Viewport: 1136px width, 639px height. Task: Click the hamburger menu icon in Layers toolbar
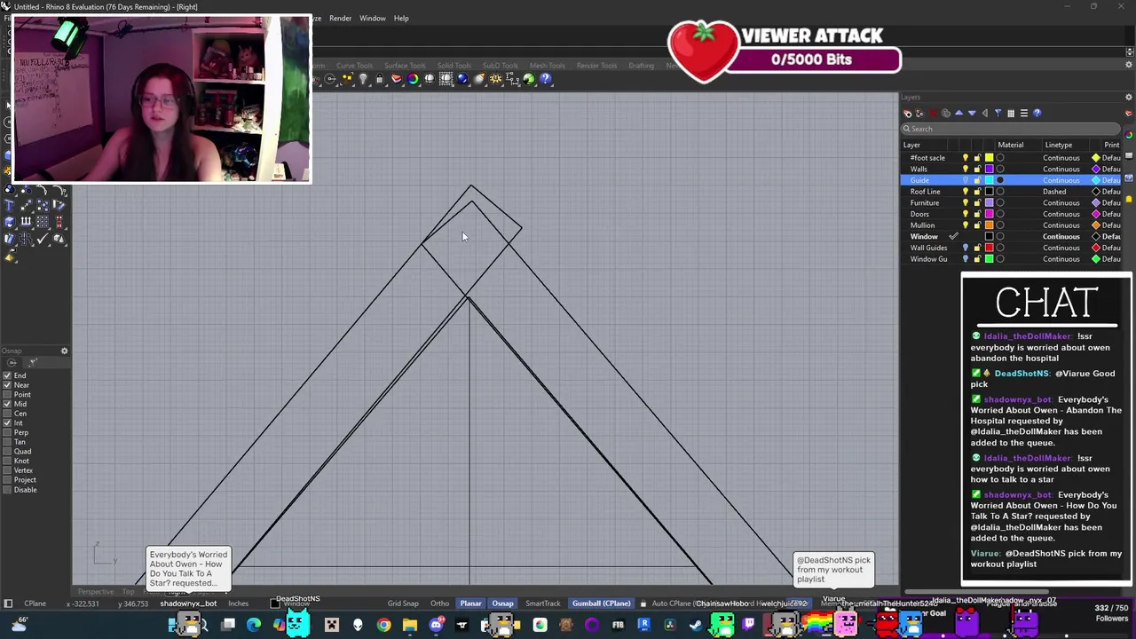(x=1024, y=113)
